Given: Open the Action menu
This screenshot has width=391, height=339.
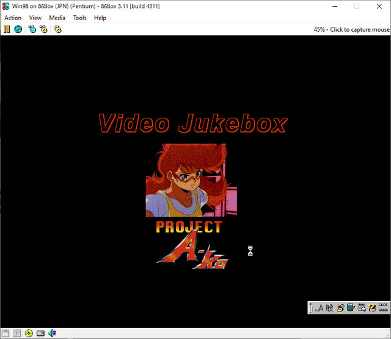Looking at the screenshot, I should click(13, 18).
